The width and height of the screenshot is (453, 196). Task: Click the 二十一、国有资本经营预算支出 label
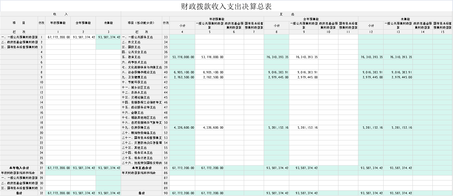141,138
